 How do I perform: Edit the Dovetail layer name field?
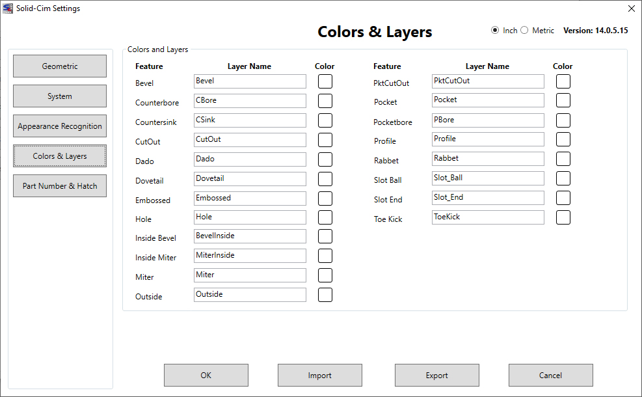coord(250,179)
